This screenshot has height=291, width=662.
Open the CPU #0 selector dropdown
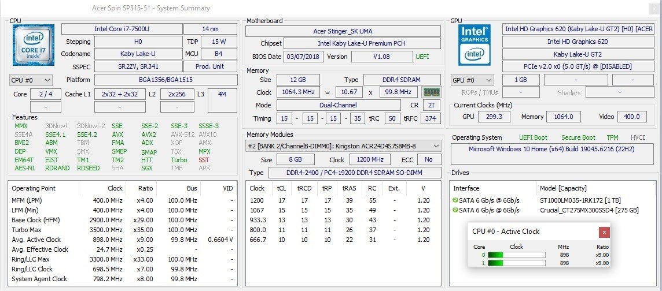click(x=31, y=80)
